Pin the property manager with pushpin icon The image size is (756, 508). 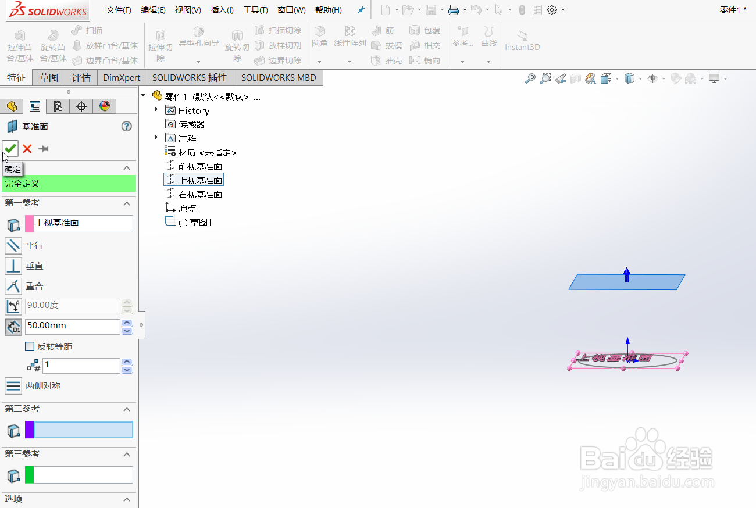[x=43, y=149]
